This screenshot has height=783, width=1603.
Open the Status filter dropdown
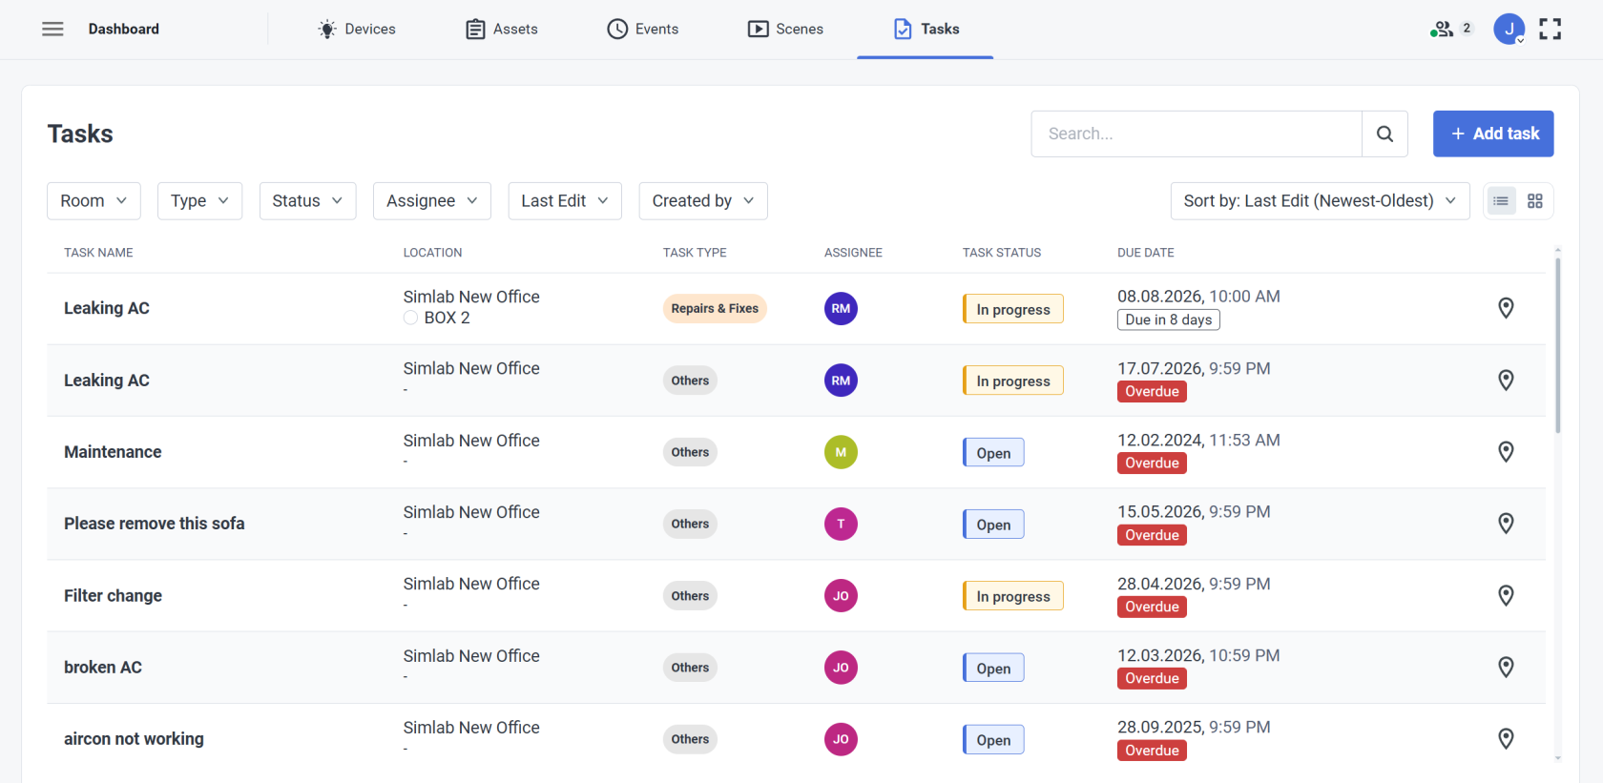coord(307,201)
